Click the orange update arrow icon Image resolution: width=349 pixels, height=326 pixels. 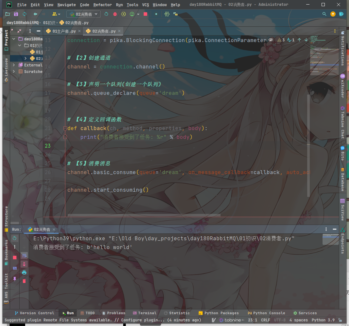(333, 14)
